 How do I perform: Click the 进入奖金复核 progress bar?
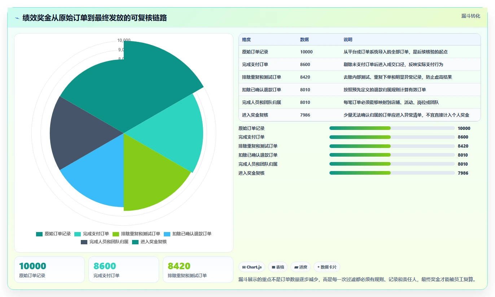[392, 173]
